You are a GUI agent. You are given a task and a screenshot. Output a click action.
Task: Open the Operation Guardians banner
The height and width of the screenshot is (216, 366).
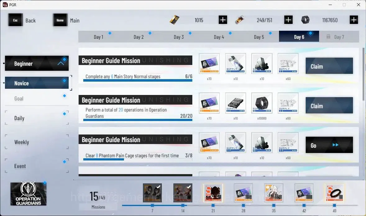coord(29,194)
